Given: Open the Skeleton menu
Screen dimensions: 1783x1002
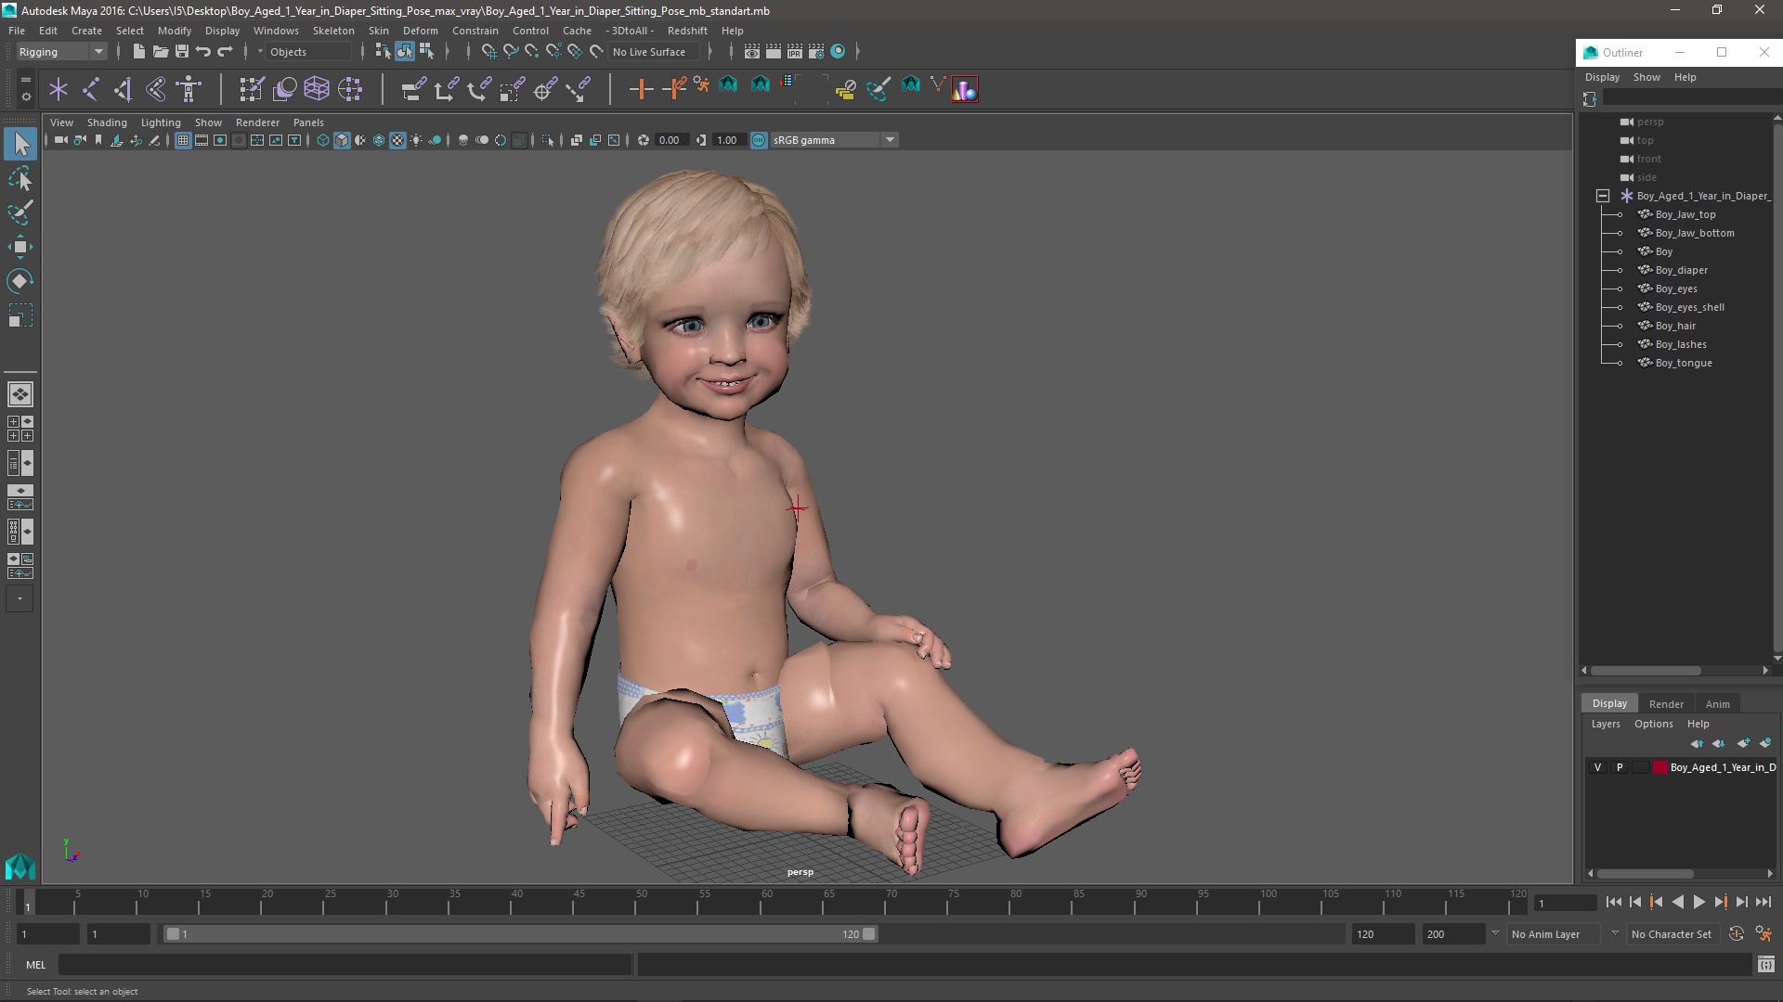Looking at the screenshot, I should click(332, 31).
